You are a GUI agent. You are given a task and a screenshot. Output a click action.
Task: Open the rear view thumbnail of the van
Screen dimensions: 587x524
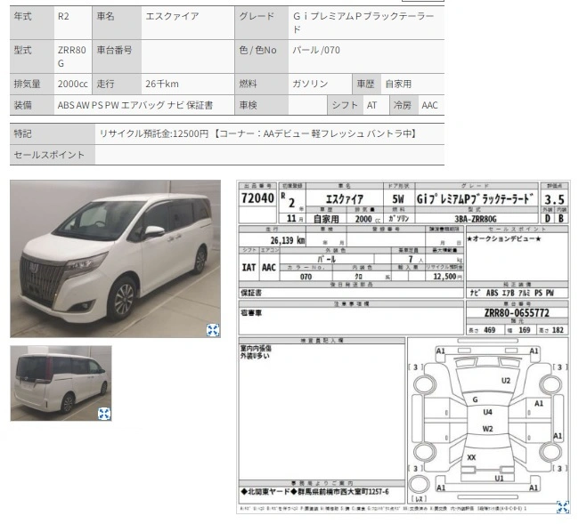point(61,383)
